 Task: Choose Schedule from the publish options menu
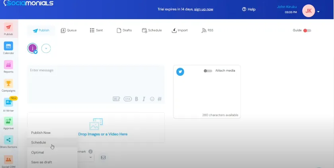[39, 143]
